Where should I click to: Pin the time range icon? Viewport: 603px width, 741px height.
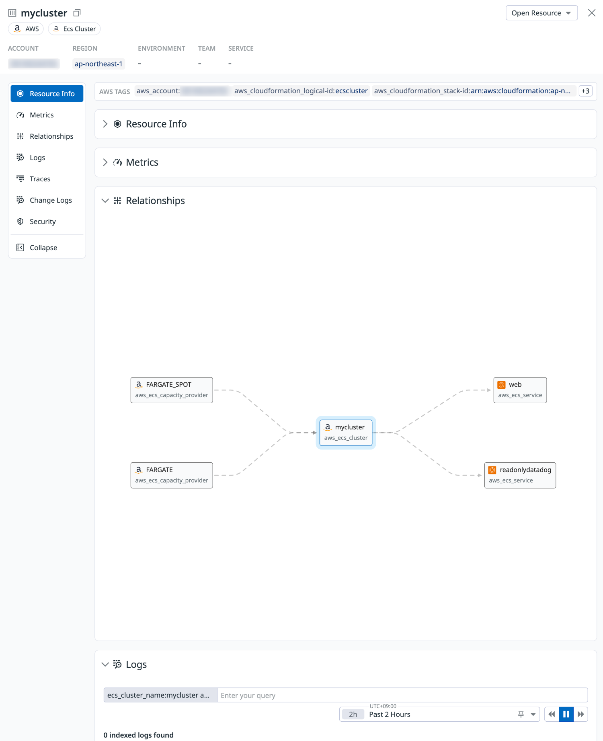(521, 714)
